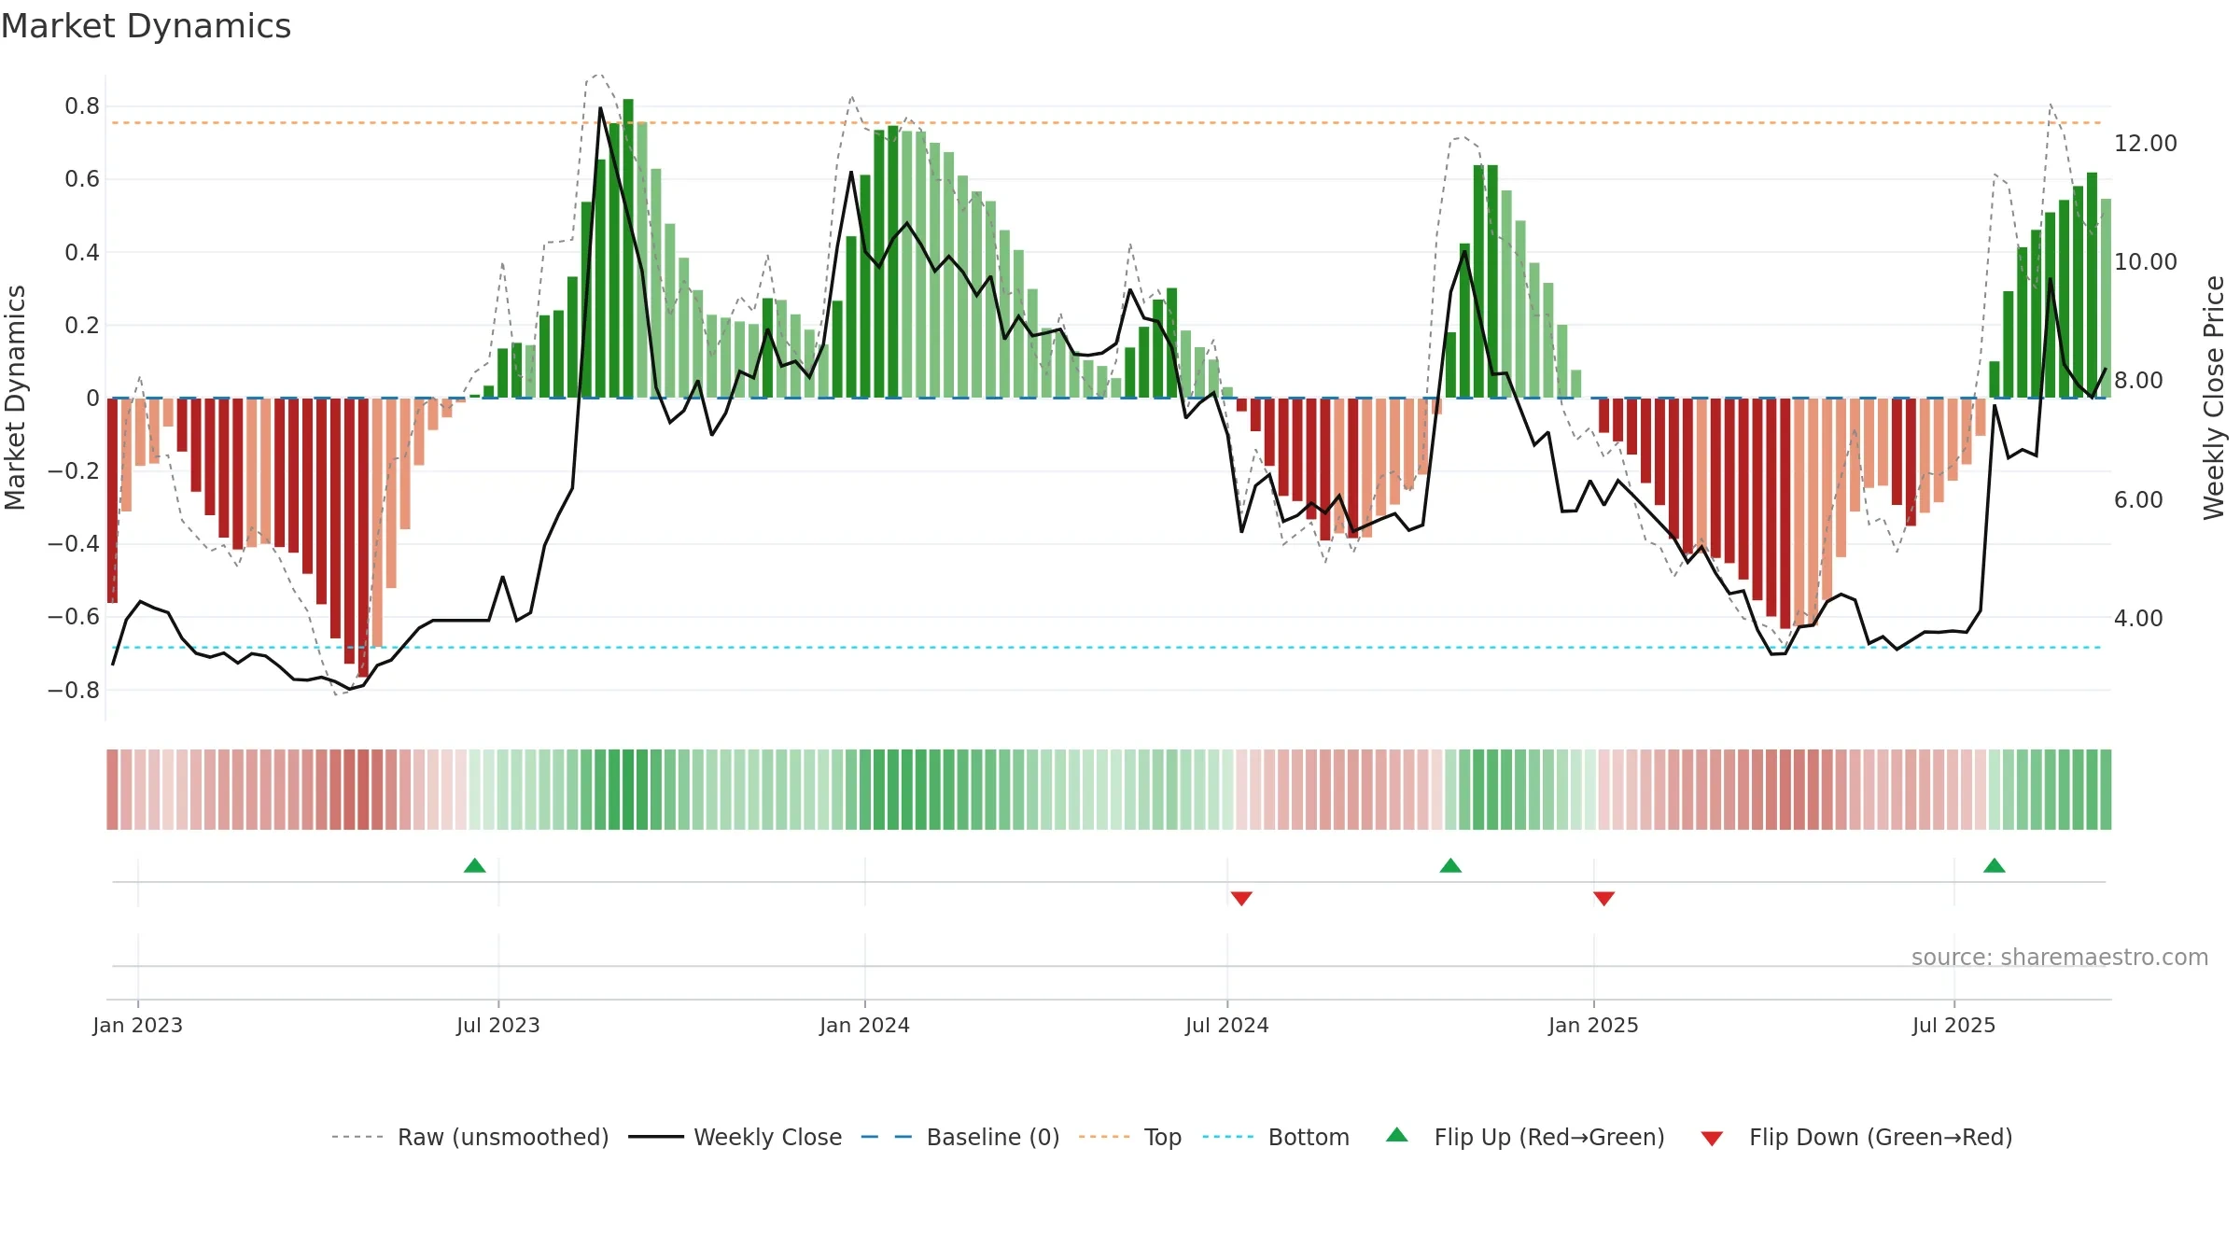Image resolution: width=2240 pixels, height=1260 pixels.
Task: Select the Flip Up marker near Jul 2025
Action: click(x=1995, y=865)
